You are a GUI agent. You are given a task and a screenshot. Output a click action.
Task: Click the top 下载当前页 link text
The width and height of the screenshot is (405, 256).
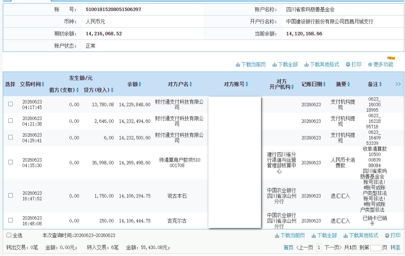point(253,64)
